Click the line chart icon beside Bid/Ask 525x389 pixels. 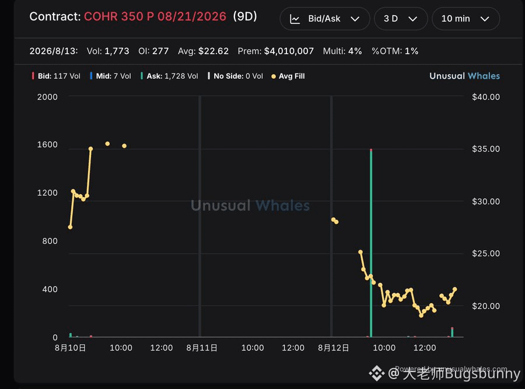pos(295,19)
